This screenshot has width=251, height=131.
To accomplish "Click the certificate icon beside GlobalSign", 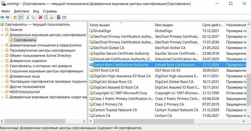I will 91,31.
